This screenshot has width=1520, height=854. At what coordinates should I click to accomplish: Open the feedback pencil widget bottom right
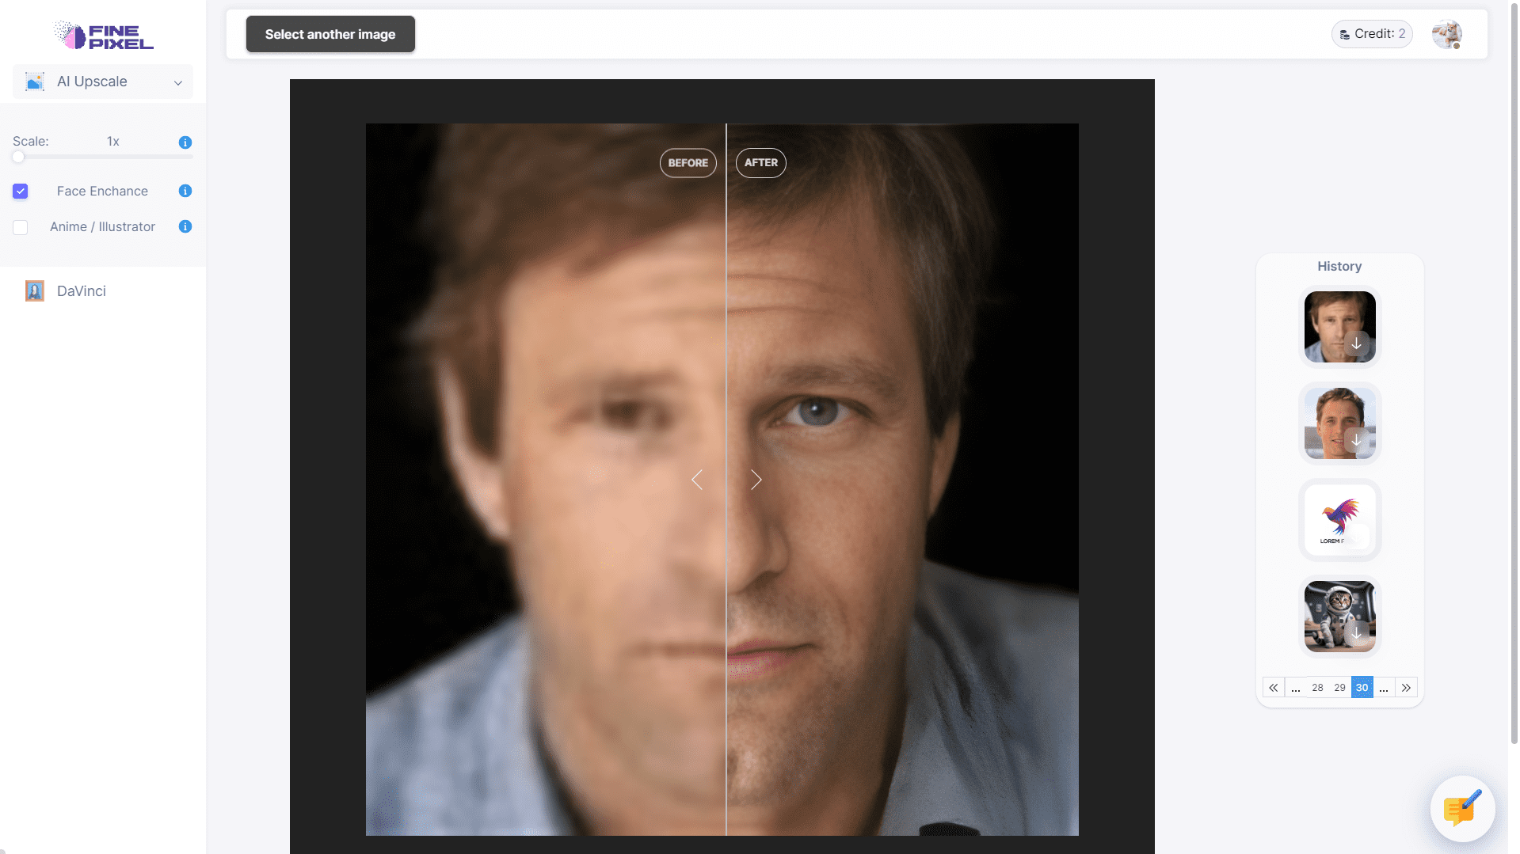(x=1461, y=808)
